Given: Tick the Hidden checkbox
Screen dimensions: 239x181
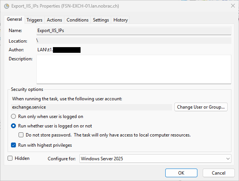Looking at the screenshot, I should tap(10, 158).
